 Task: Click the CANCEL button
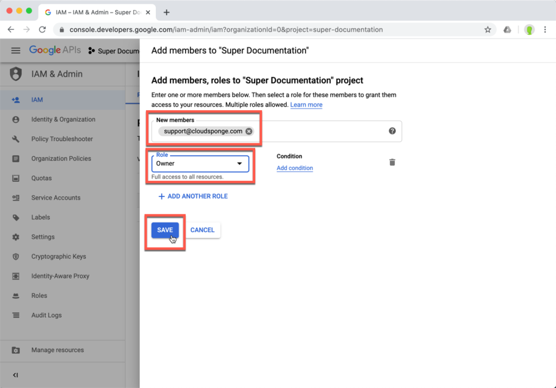point(203,230)
